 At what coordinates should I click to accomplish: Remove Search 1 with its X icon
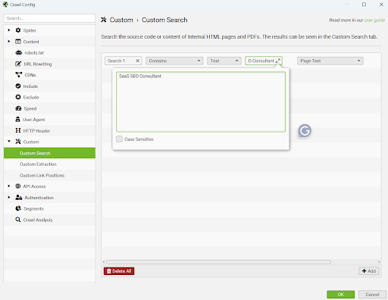pos(138,61)
